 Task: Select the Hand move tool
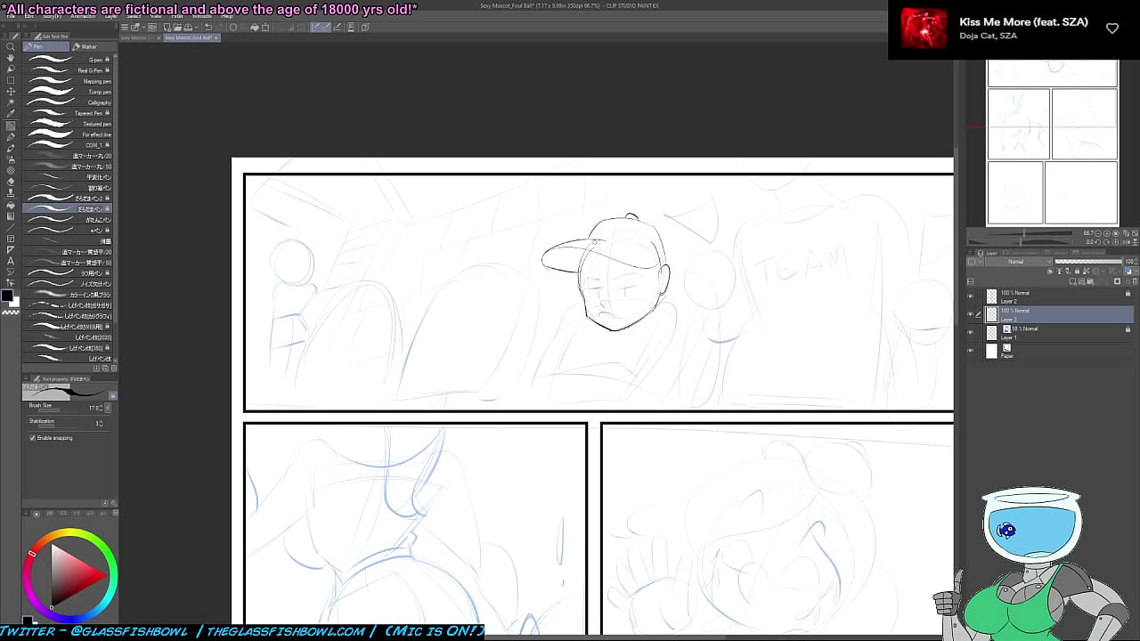pyautogui.click(x=11, y=58)
